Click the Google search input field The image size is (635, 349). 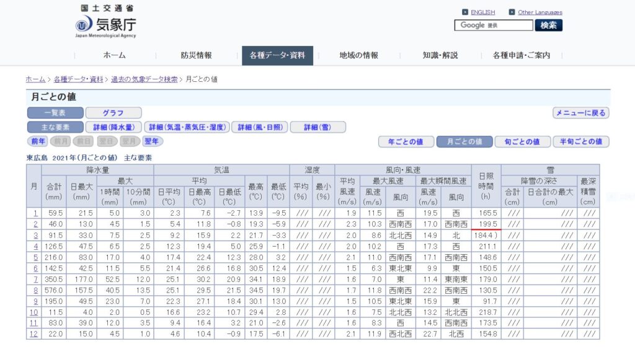point(494,25)
